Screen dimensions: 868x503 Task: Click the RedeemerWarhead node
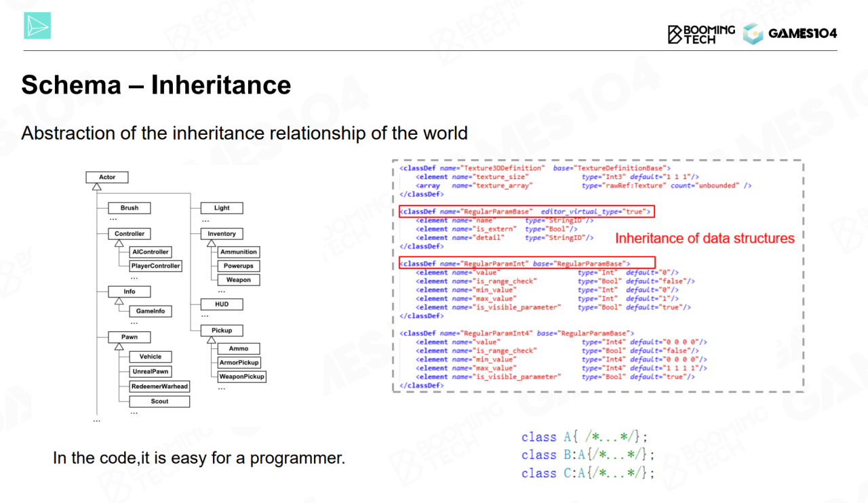click(x=160, y=386)
